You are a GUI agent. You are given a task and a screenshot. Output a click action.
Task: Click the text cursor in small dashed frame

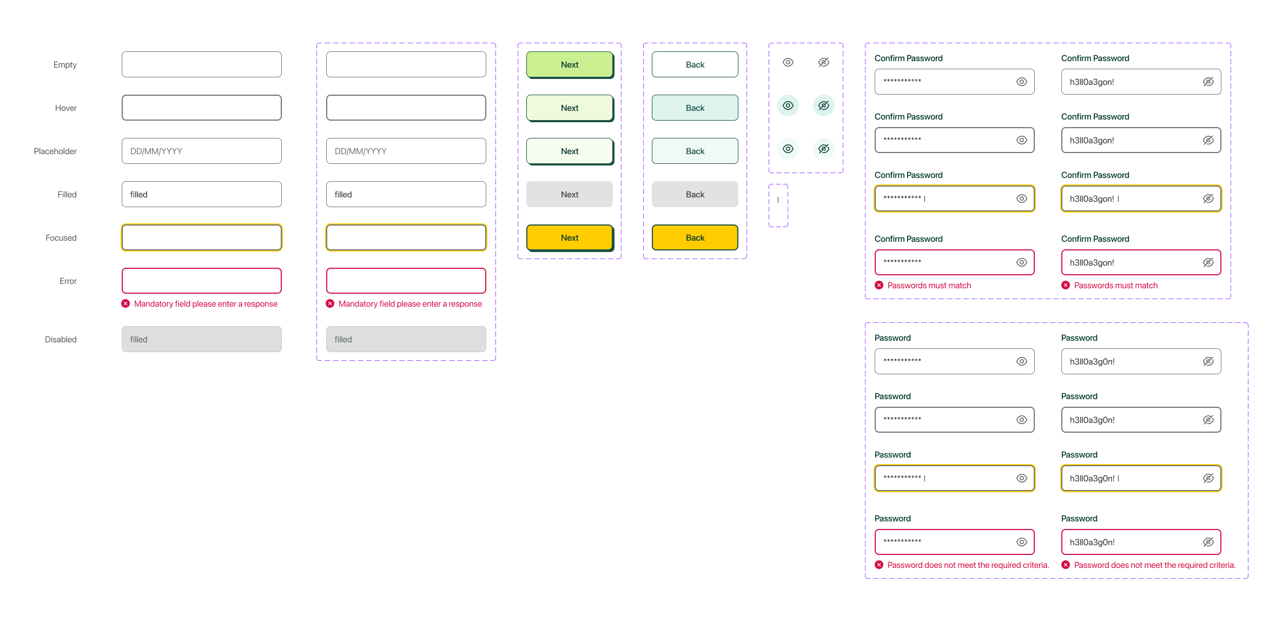(x=778, y=200)
